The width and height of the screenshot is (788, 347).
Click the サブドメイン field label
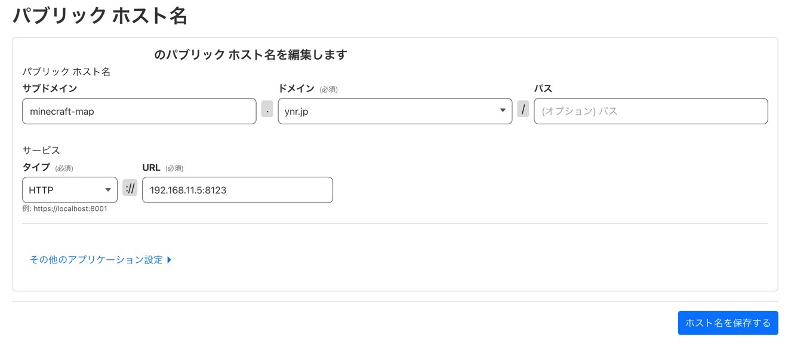[x=50, y=88]
